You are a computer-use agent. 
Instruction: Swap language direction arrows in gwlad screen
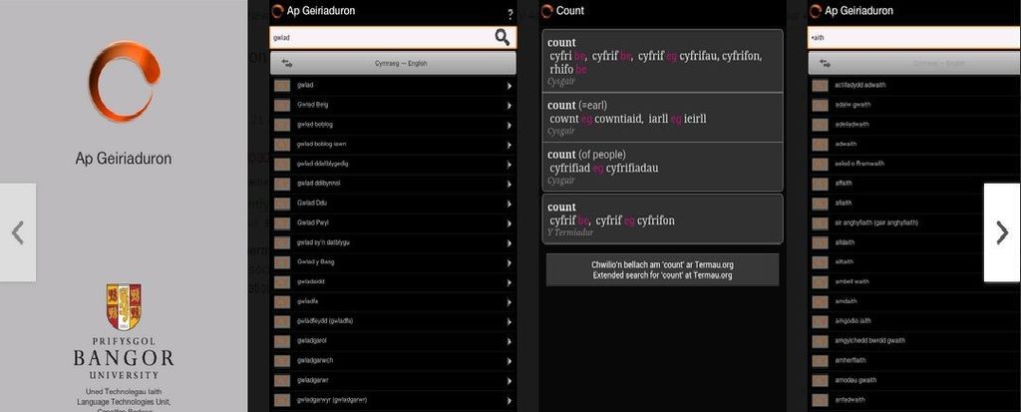point(287,64)
